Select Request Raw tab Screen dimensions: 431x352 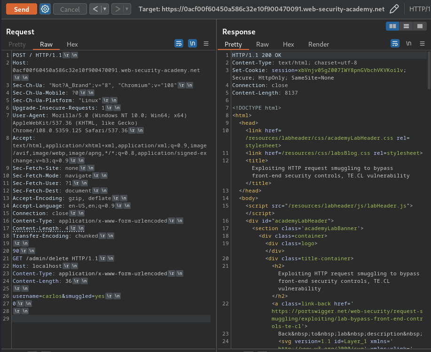[x=46, y=44]
